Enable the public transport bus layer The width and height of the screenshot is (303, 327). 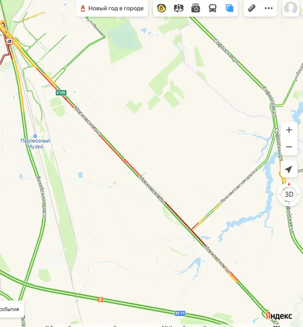[x=213, y=8]
